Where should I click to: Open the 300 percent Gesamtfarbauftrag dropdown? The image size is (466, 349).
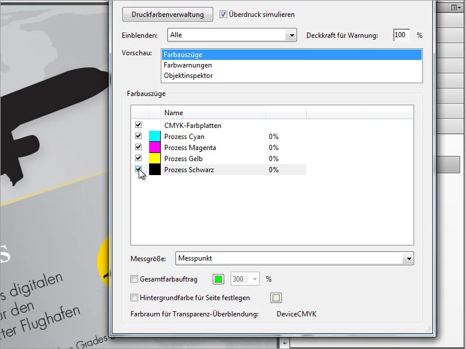[245, 279]
